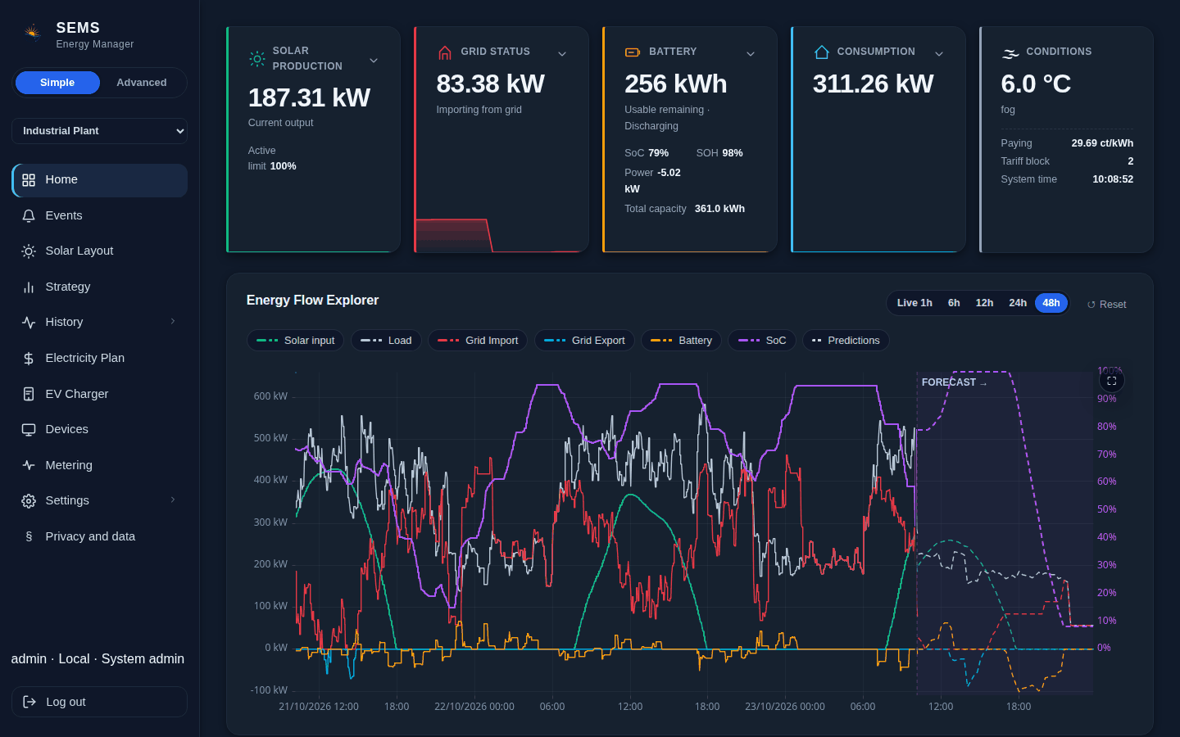This screenshot has height=737, width=1180.
Task: Click the Home grid icon in sidebar
Action: [x=29, y=180]
